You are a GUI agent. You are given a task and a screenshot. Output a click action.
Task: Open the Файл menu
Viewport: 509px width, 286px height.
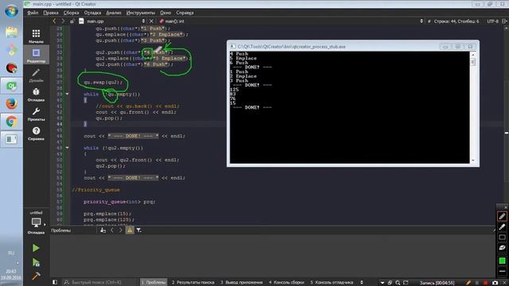pyautogui.click(x=33, y=13)
